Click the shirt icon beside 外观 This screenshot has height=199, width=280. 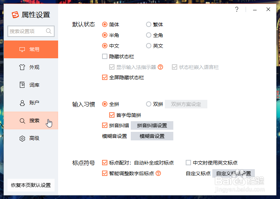pyautogui.click(x=22, y=67)
